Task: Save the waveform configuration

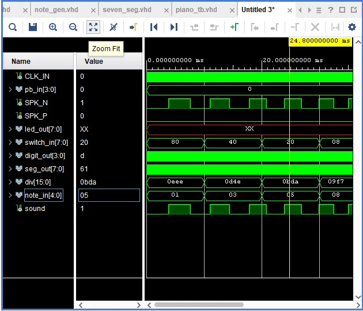Action: click(x=33, y=27)
